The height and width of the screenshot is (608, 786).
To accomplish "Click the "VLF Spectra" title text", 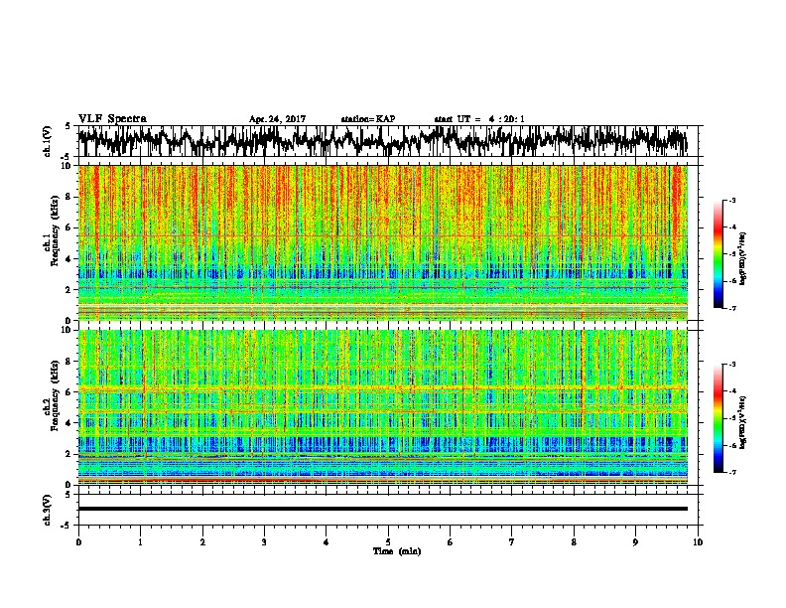I will (112, 119).
